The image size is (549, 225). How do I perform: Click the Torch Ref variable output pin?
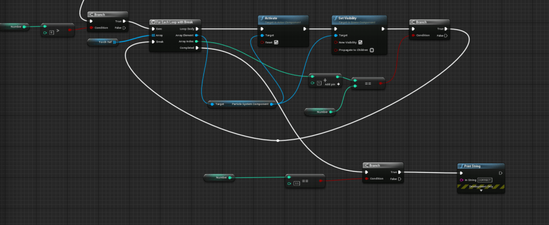(115, 42)
